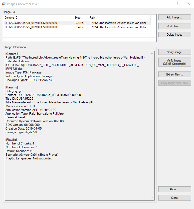This screenshot has width=194, height=209.
Task: Click the Storage Type: digital50 line
Action: pyautogui.click(x=21, y=132)
